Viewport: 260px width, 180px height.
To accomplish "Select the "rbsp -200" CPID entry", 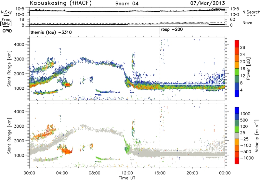I will click(x=172, y=30).
